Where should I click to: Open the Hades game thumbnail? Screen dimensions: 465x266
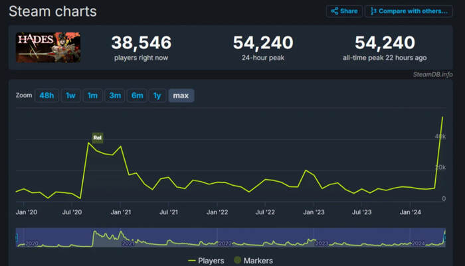coord(48,47)
